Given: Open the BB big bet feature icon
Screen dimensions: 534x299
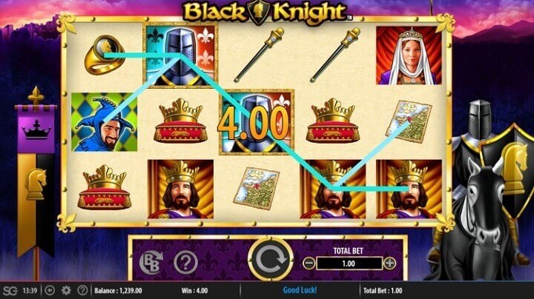Looking at the screenshot, I should [151, 262].
